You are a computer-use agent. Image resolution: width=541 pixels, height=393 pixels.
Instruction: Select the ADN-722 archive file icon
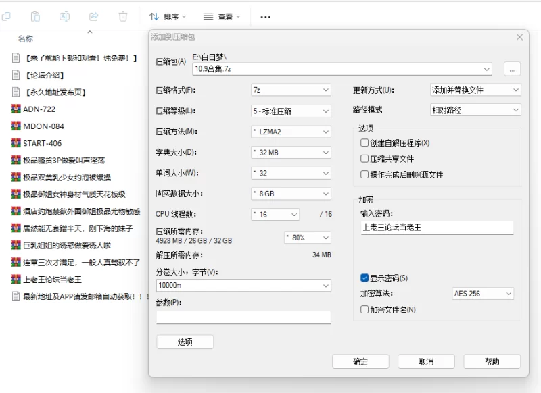tap(16, 109)
